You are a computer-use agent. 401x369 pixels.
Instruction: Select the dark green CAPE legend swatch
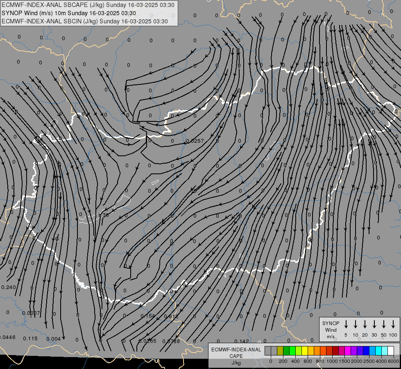tap(286, 351)
